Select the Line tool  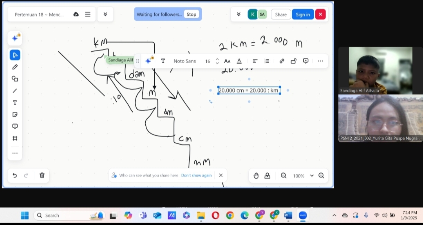pos(15,91)
